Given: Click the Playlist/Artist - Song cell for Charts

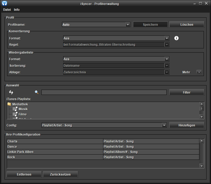Looking at the screenshot, I should click(x=151, y=141).
